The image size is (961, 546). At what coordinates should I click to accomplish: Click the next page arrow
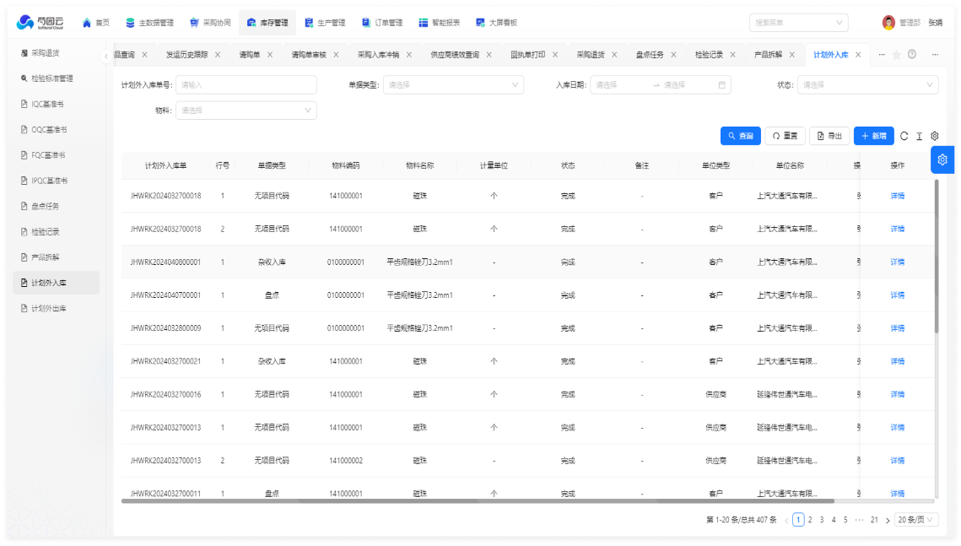click(888, 521)
